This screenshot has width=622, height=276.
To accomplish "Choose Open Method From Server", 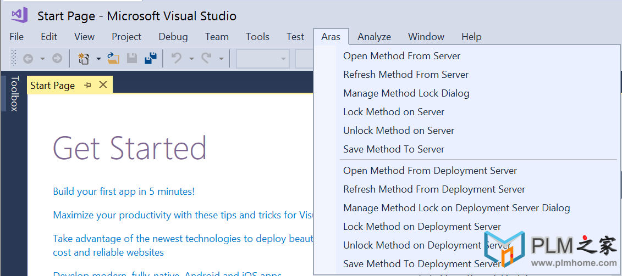I will click(x=402, y=56).
